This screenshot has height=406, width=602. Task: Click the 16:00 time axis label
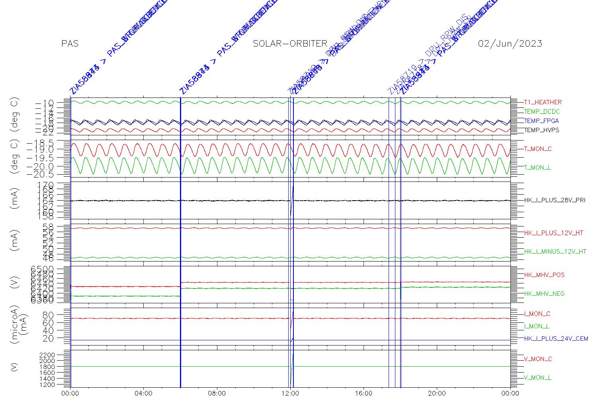pos(364,394)
